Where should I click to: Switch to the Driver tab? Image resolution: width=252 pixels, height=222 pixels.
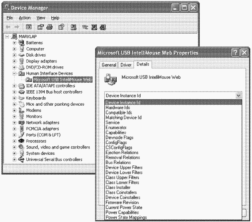coord(126,65)
